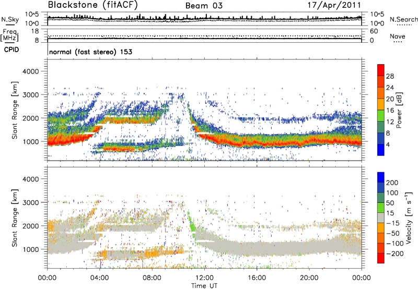This screenshot has height=289, width=418.
Task: Click the "N.Search" legend label
Action: pos(404,19)
